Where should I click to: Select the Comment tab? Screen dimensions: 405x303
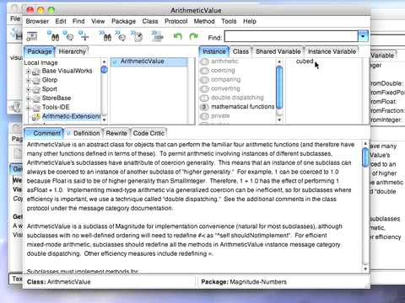coord(44,133)
